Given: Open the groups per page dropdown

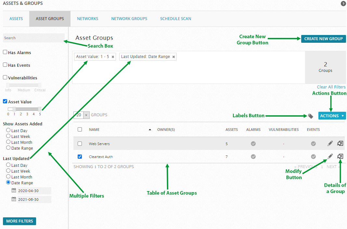Looking at the screenshot, I should 86,115.
